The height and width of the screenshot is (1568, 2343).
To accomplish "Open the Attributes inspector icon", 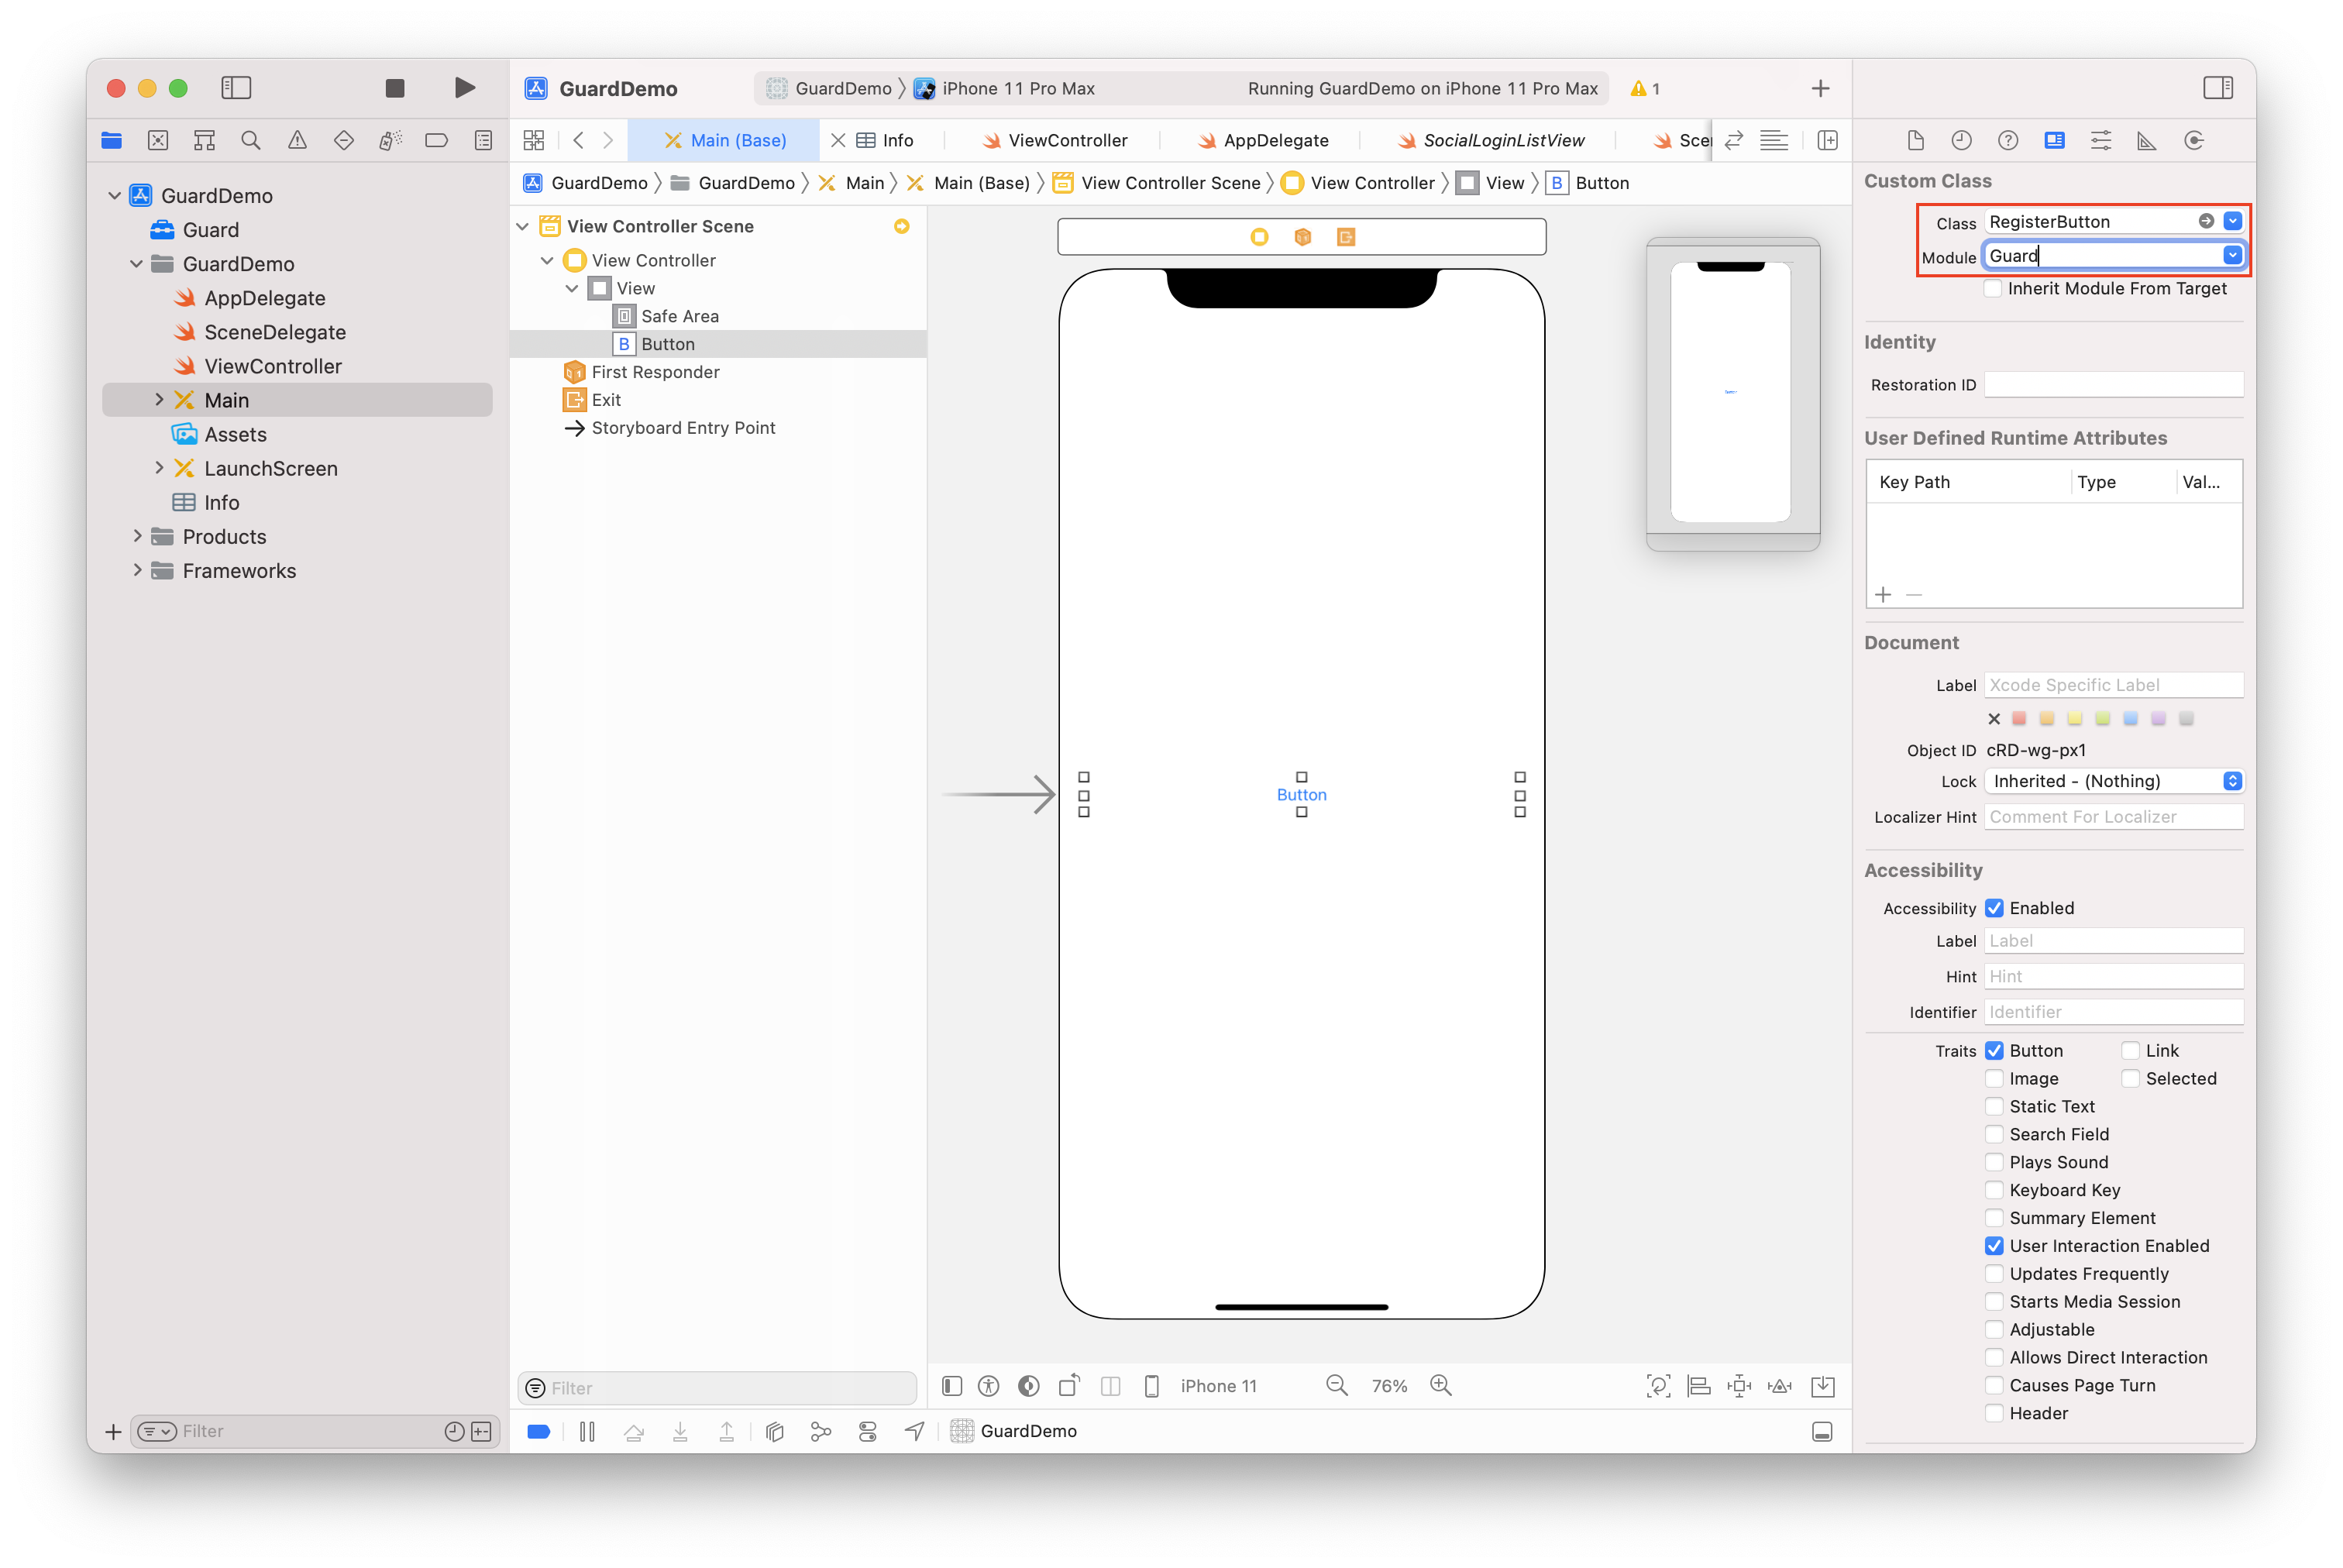I will coord(2100,140).
